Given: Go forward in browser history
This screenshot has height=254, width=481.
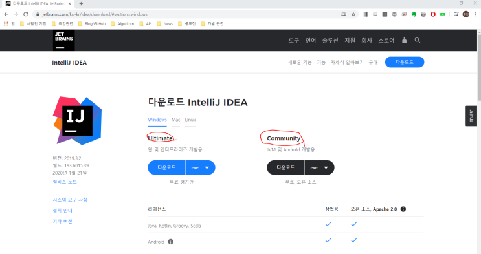Looking at the screenshot, I should point(16,14).
